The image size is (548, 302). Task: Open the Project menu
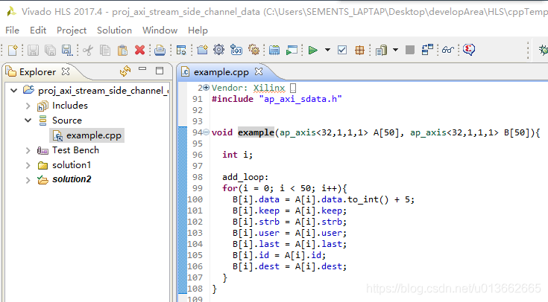(x=72, y=30)
